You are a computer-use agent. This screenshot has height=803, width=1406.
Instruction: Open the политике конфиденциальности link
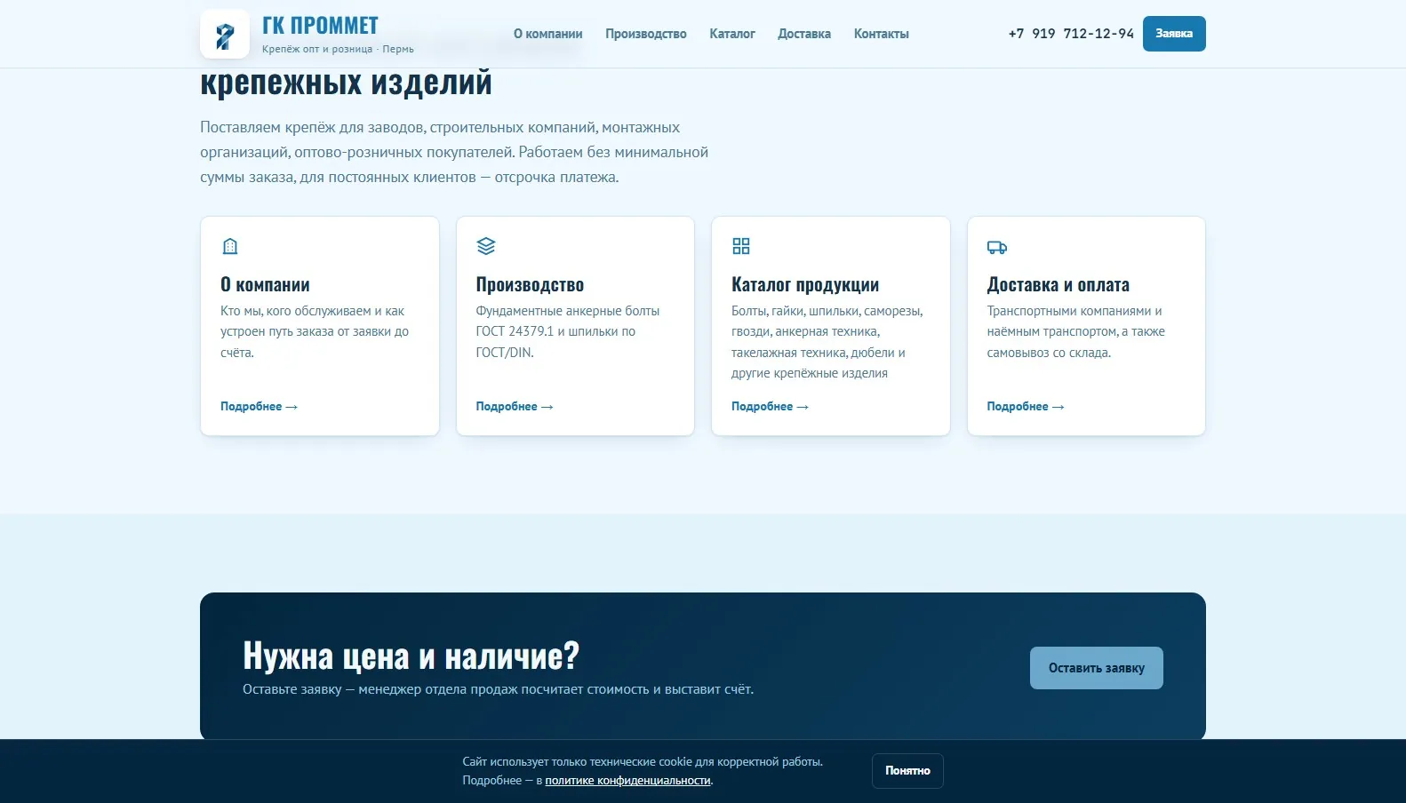pos(628,781)
